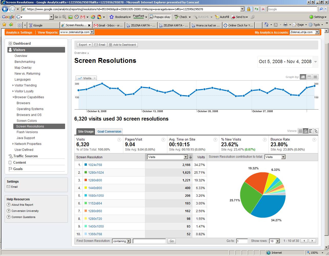Open the Page menu

click(300, 25)
